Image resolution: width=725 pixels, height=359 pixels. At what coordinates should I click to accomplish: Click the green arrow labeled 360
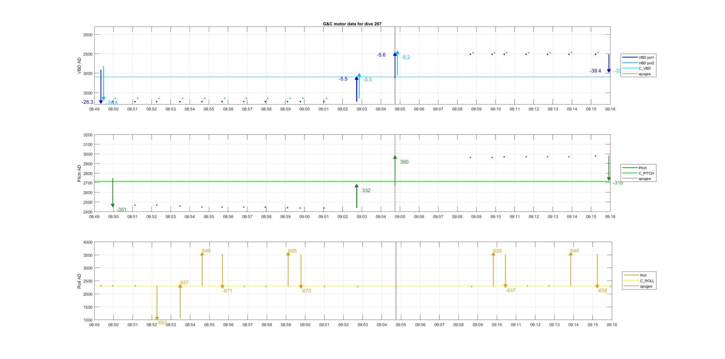tap(395, 170)
